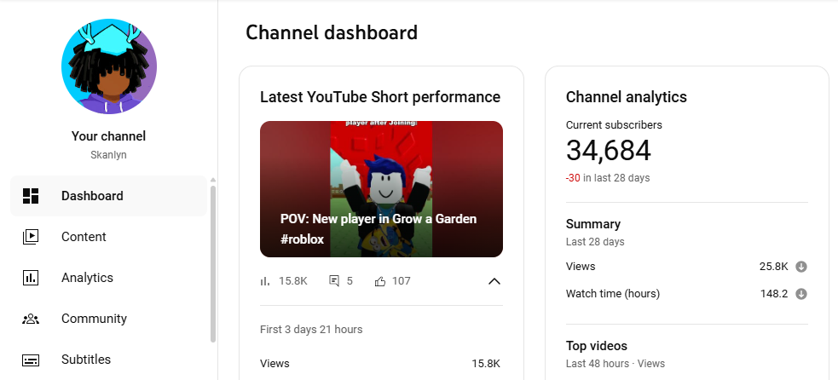
Task: Click the comments icon showing 5
Action: click(x=334, y=280)
